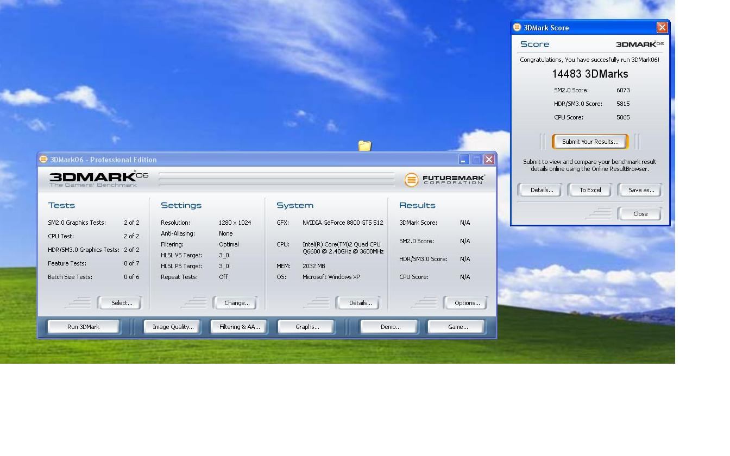
Task: Click the CPU Test label
Action: pyautogui.click(x=61, y=236)
